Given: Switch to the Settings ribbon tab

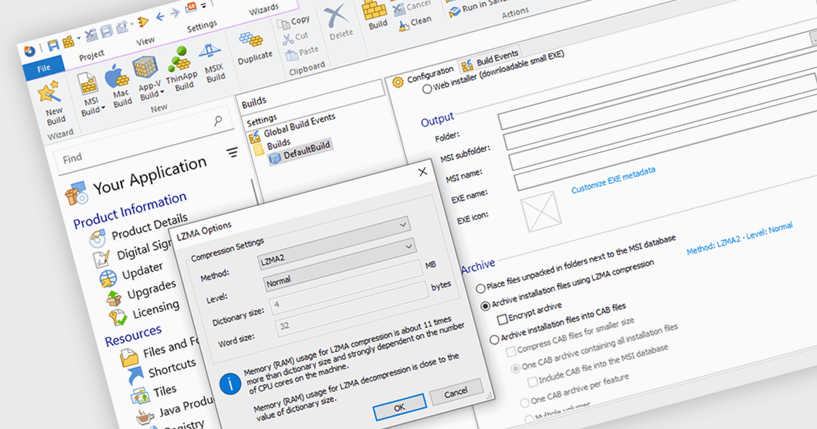Looking at the screenshot, I should (x=202, y=26).
